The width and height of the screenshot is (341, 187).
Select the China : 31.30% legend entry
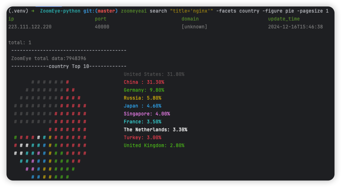[144, 82]
